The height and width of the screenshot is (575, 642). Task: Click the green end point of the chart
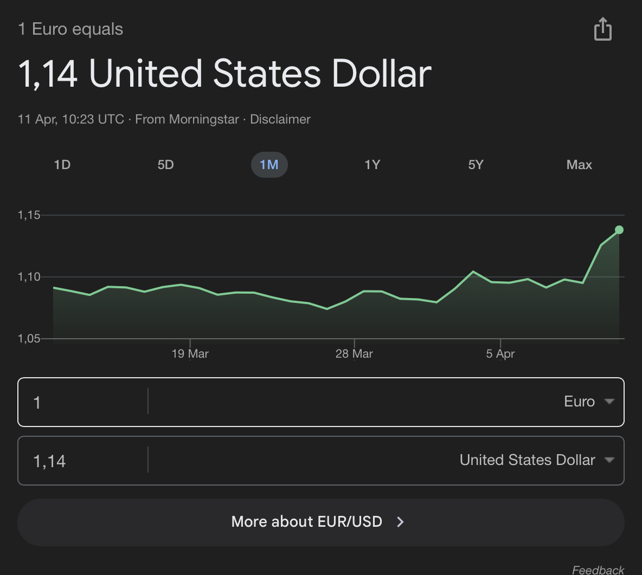[x=619, y=230]
